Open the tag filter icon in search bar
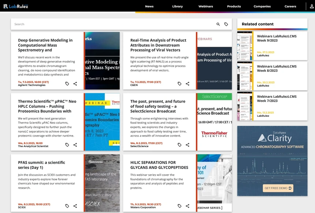The height and width of the screenshot is (213, 315). click(226, 24)
